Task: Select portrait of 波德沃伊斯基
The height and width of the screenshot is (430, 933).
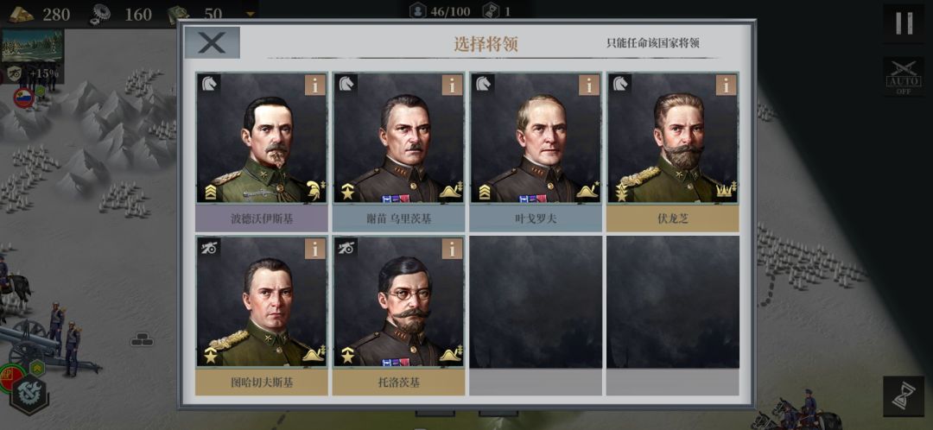Action: pos(262,138)
